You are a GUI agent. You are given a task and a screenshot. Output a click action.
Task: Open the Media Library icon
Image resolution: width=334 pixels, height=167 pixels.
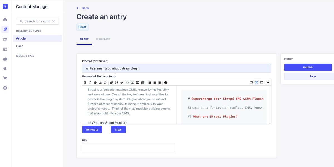pyautogui.click(x=5, y=39)
